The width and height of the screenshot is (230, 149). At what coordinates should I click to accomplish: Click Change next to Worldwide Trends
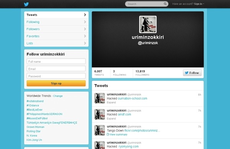[58, 96]
